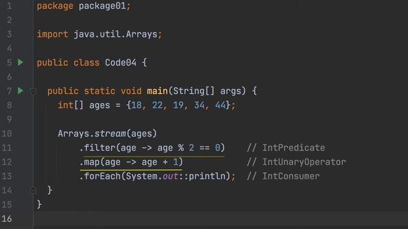Click the '// IntPredicate' comment

pyautogui.click(x=286, y=148)
